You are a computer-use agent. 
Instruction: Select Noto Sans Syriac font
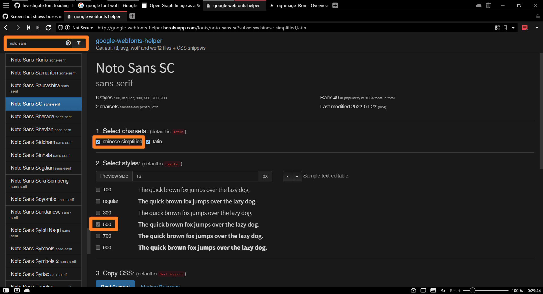tap(44, 274)
